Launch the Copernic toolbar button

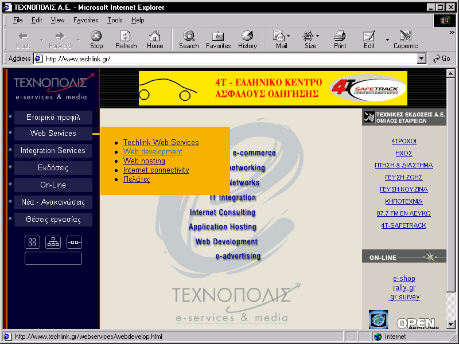pyautogui.click(x=406, y=40)
